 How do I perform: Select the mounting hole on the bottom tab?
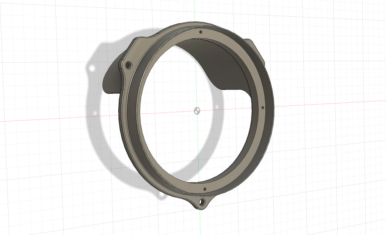(202, 202)
